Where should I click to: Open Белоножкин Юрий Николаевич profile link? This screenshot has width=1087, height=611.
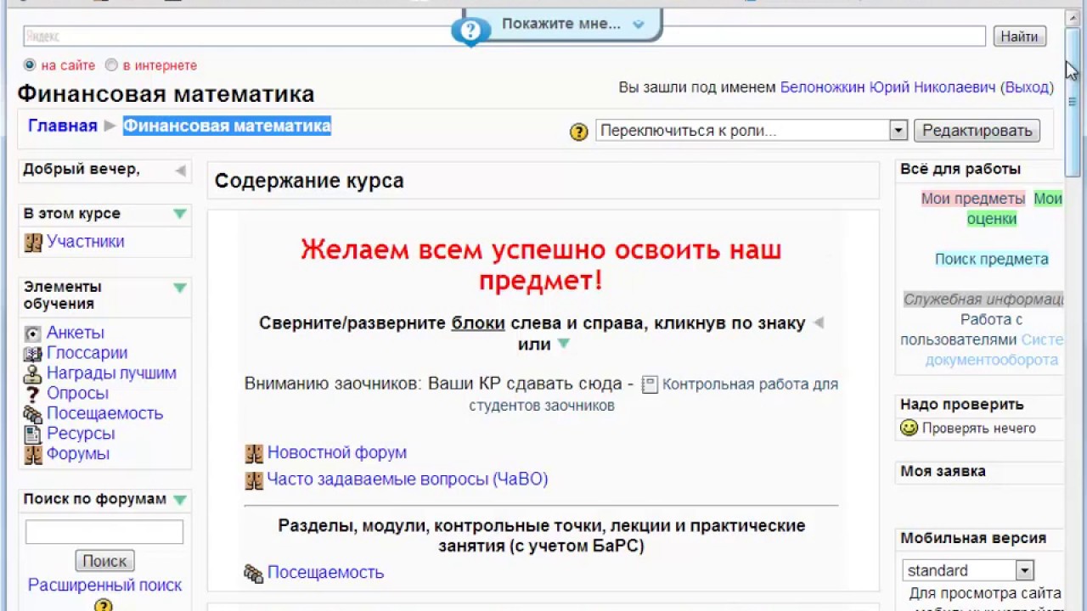coord(887,87)
